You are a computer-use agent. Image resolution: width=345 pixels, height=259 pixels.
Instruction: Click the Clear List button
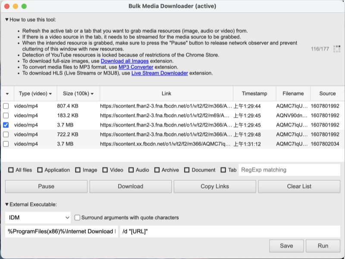point(299,186)
